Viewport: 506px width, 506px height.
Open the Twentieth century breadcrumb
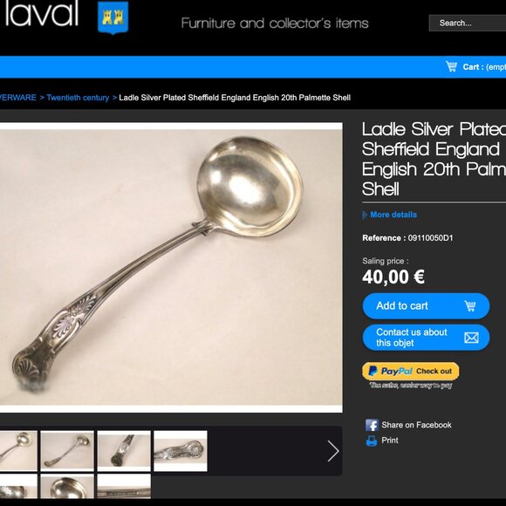[78, 98]
